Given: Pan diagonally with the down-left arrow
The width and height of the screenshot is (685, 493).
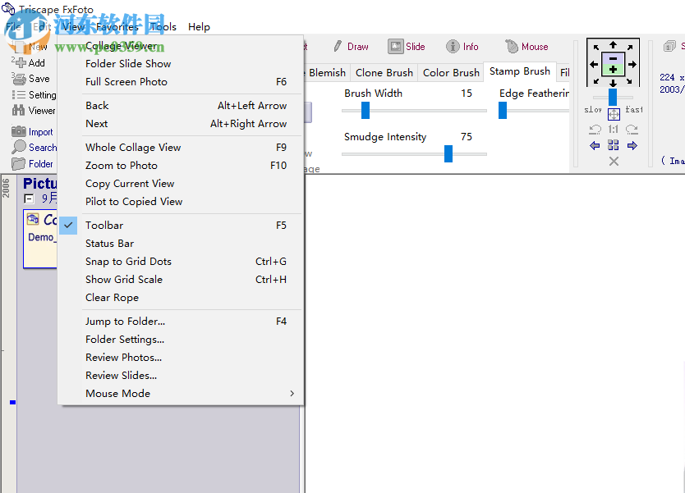Looking at the screenshot, I should 596,81.
